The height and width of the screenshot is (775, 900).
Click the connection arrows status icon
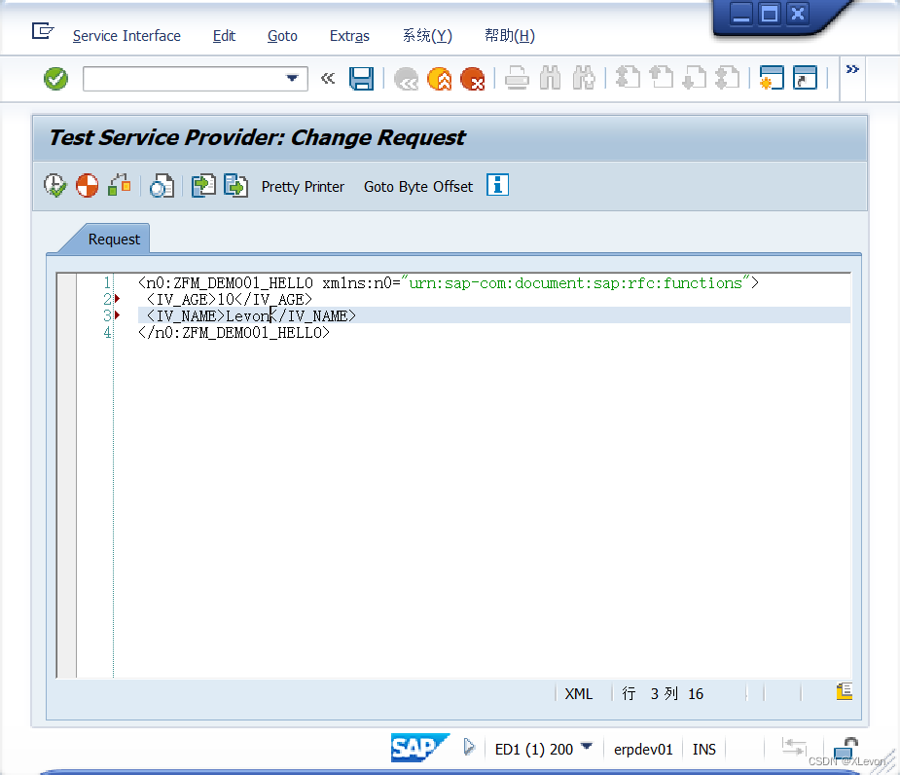pos(794,747)
